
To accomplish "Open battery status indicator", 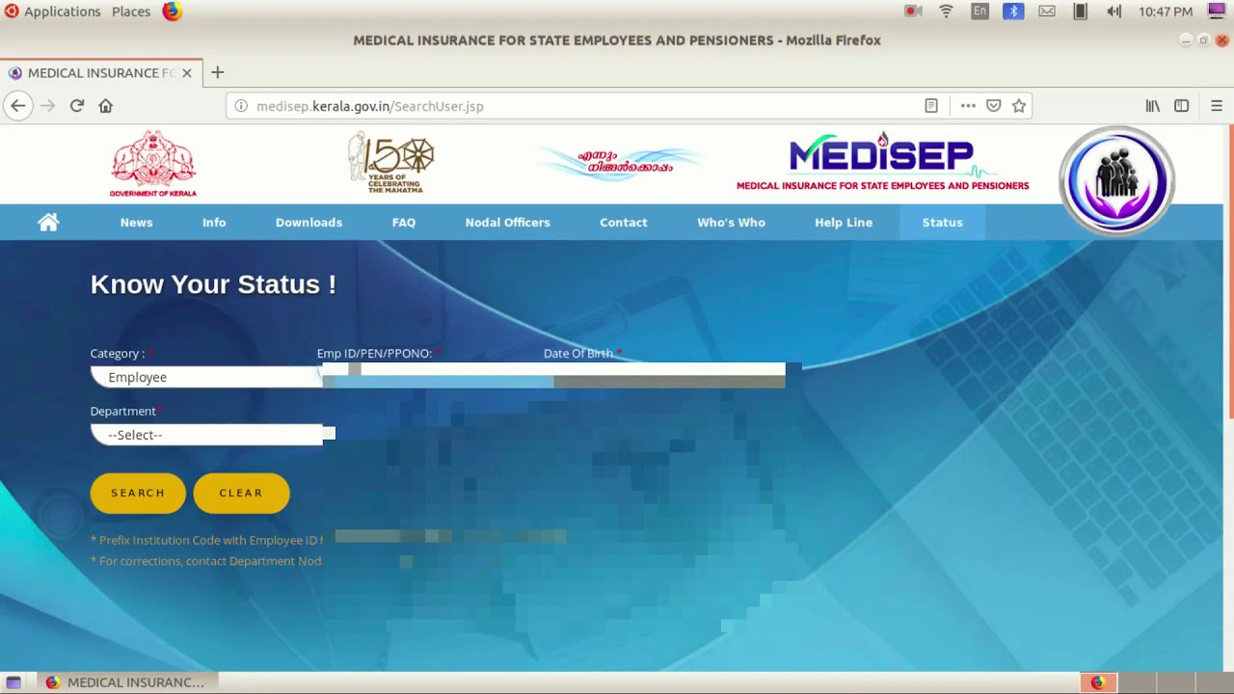I will 1081,12.
